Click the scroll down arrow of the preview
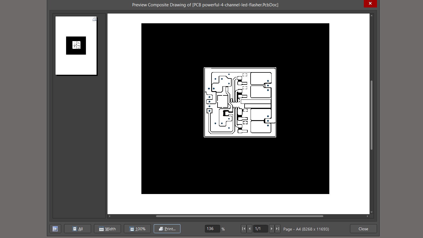Viewport: 423px width, 238px height. pos(372,212)
